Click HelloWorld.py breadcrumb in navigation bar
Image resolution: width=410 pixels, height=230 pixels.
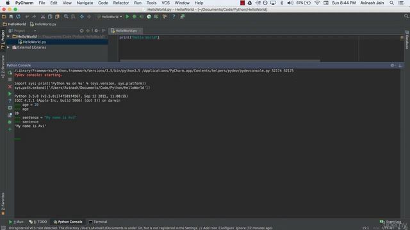tap(43, 24)
